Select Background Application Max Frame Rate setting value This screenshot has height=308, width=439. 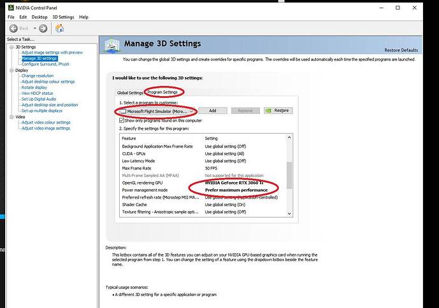tap(226, 146)
